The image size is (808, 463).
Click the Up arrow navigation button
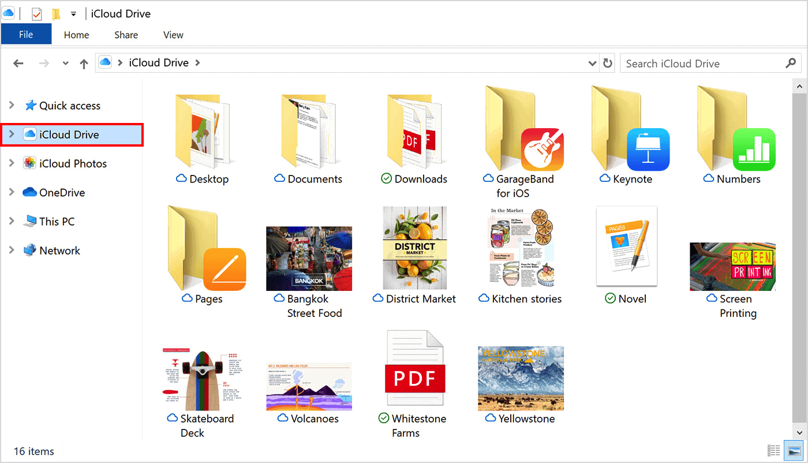84,64
